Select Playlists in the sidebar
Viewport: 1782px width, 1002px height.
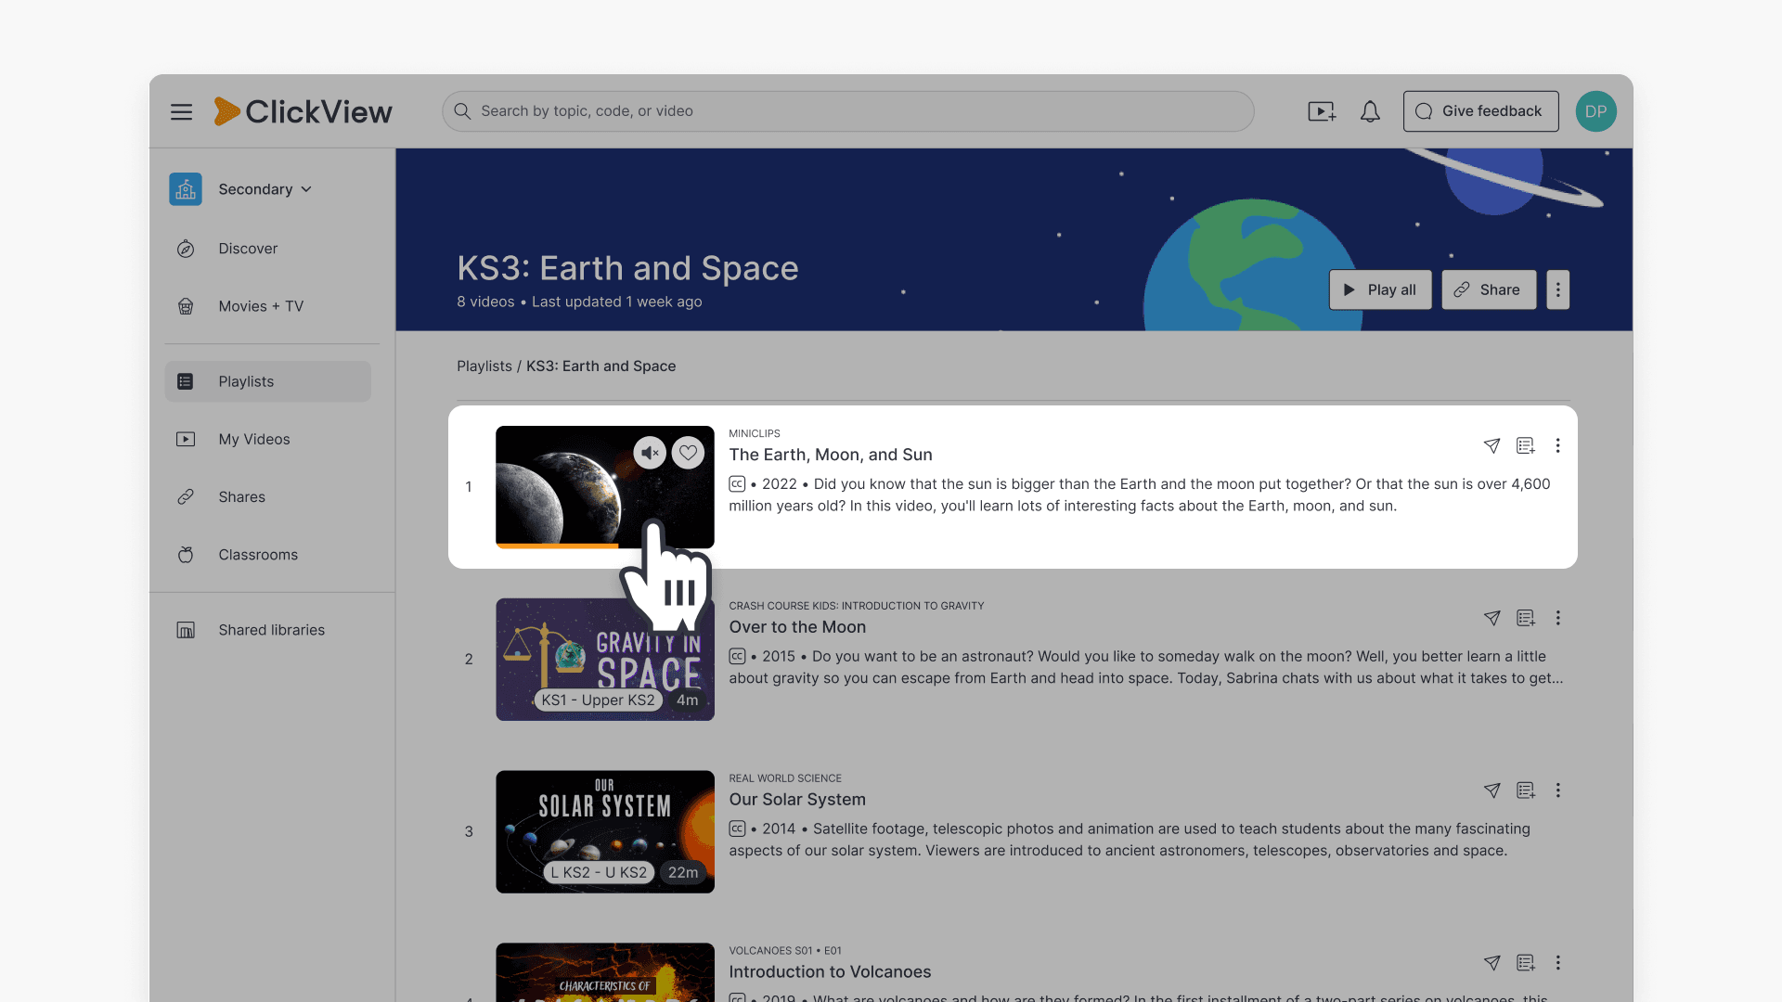268,381
